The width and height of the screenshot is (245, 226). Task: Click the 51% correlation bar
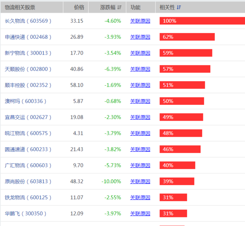(183, 85)
